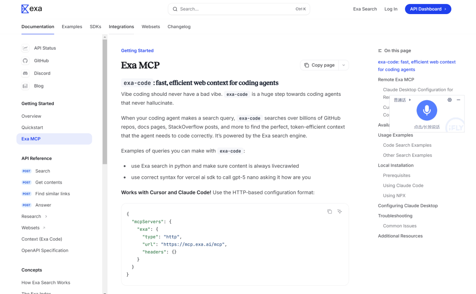Open Overview in the sidebar
This screenshot has width=476, height=294.
(x=31, y=116)
